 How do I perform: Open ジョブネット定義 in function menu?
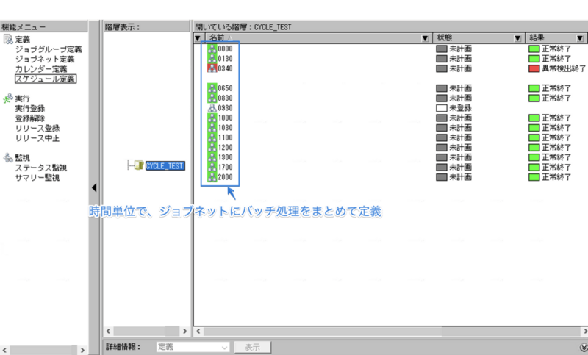point(45,60)
